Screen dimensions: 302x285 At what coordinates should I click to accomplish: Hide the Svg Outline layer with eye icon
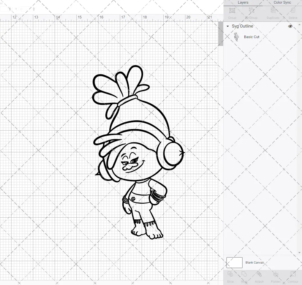coord(290,26)
